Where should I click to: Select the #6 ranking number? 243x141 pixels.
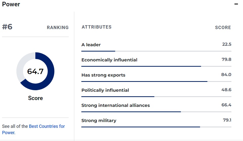point(7,27)
